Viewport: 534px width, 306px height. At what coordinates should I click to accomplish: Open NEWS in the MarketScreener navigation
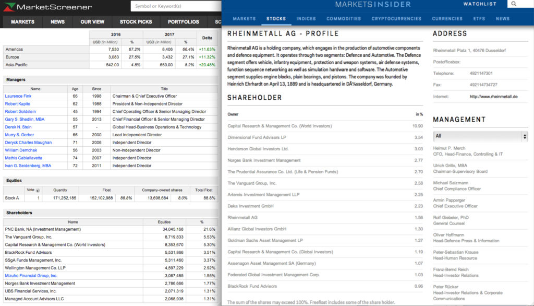click(x=57, y=22)
